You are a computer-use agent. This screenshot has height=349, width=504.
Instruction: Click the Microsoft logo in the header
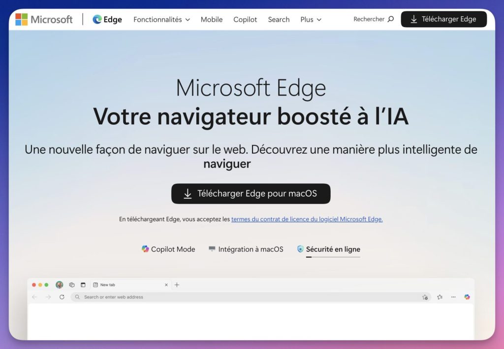pyautogui.click(x=44, y=19)
